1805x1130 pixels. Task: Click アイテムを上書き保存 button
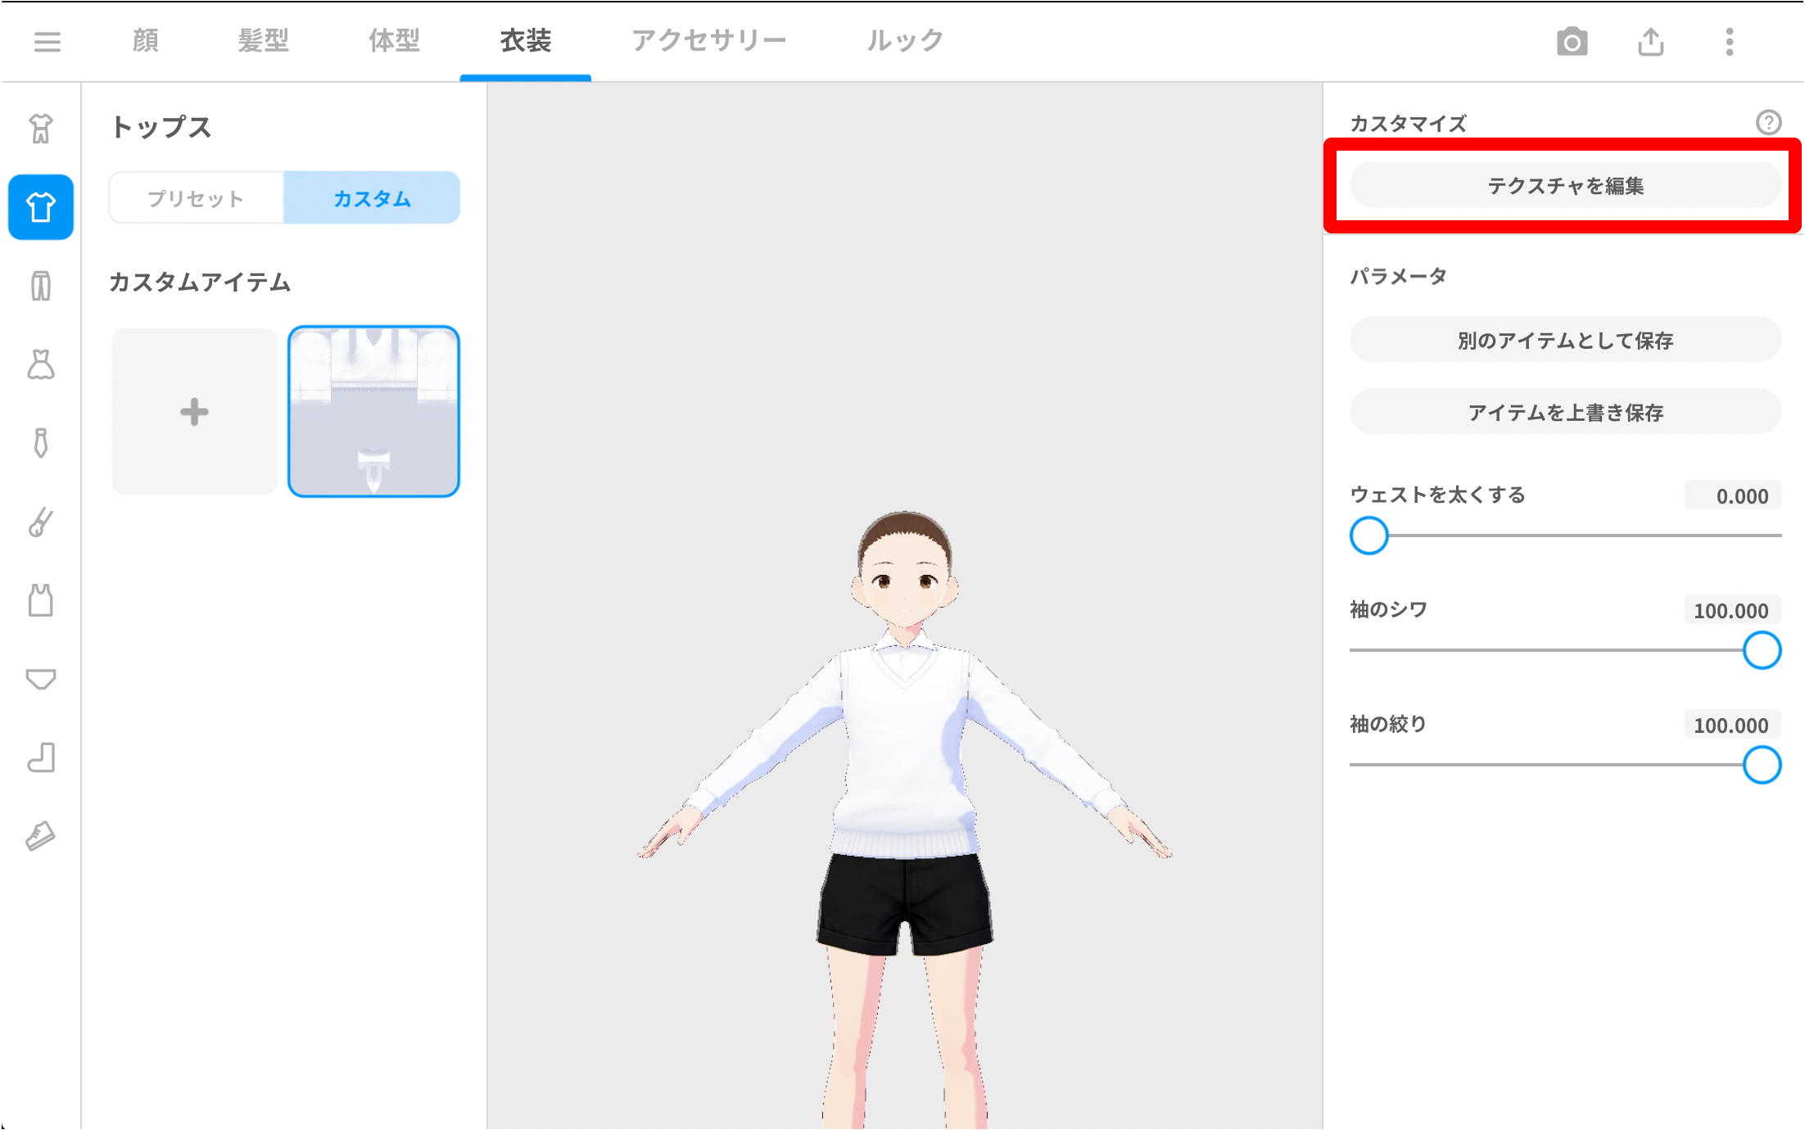(1565, 412)
